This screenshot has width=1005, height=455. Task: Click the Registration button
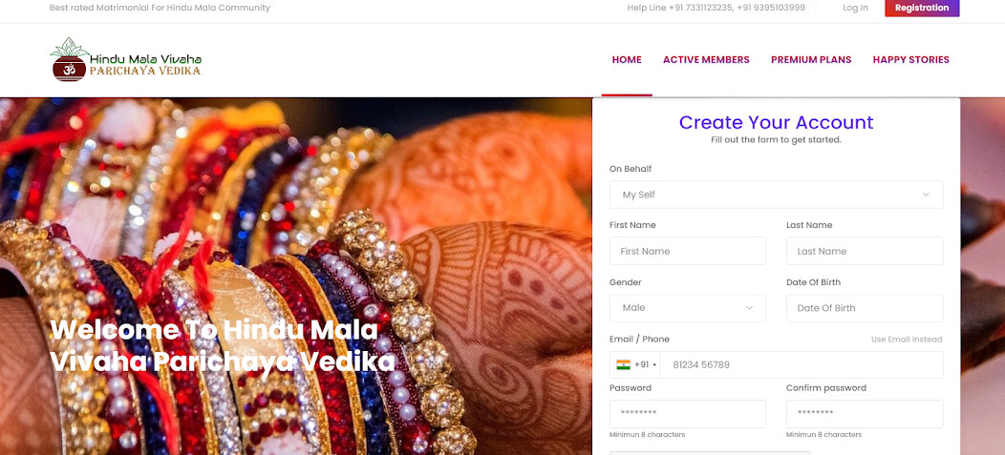tap(922, 8)
